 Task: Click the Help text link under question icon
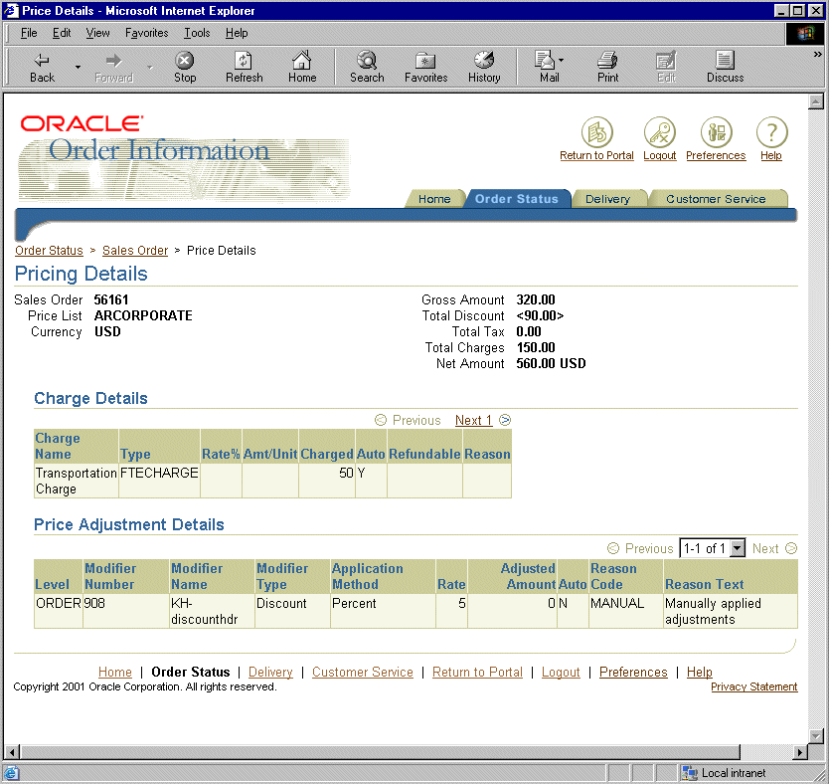[771, 155]
